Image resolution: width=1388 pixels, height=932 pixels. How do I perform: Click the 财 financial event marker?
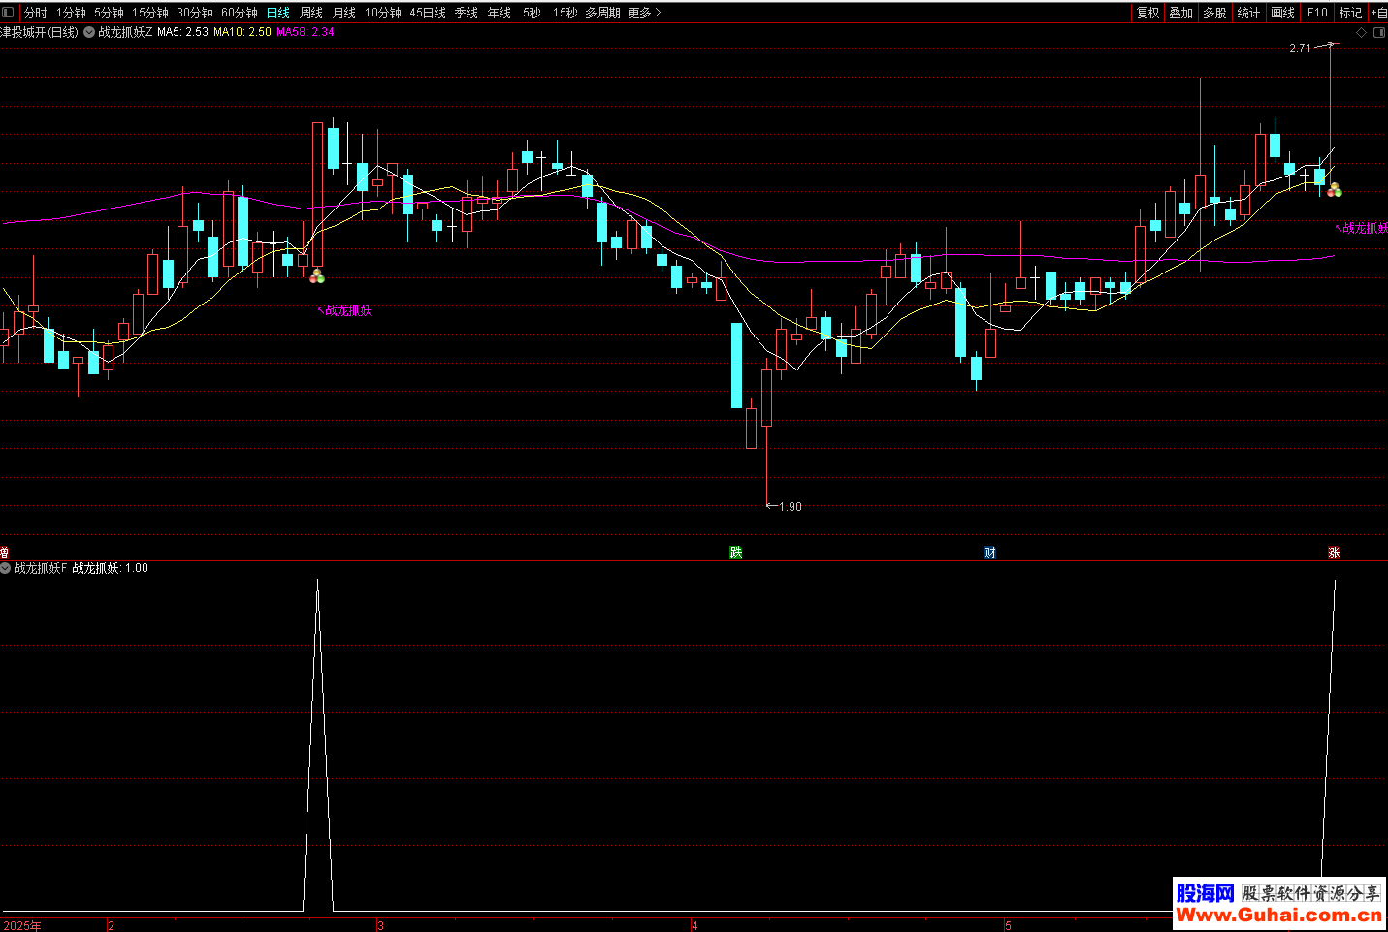(x=989, y=553)
